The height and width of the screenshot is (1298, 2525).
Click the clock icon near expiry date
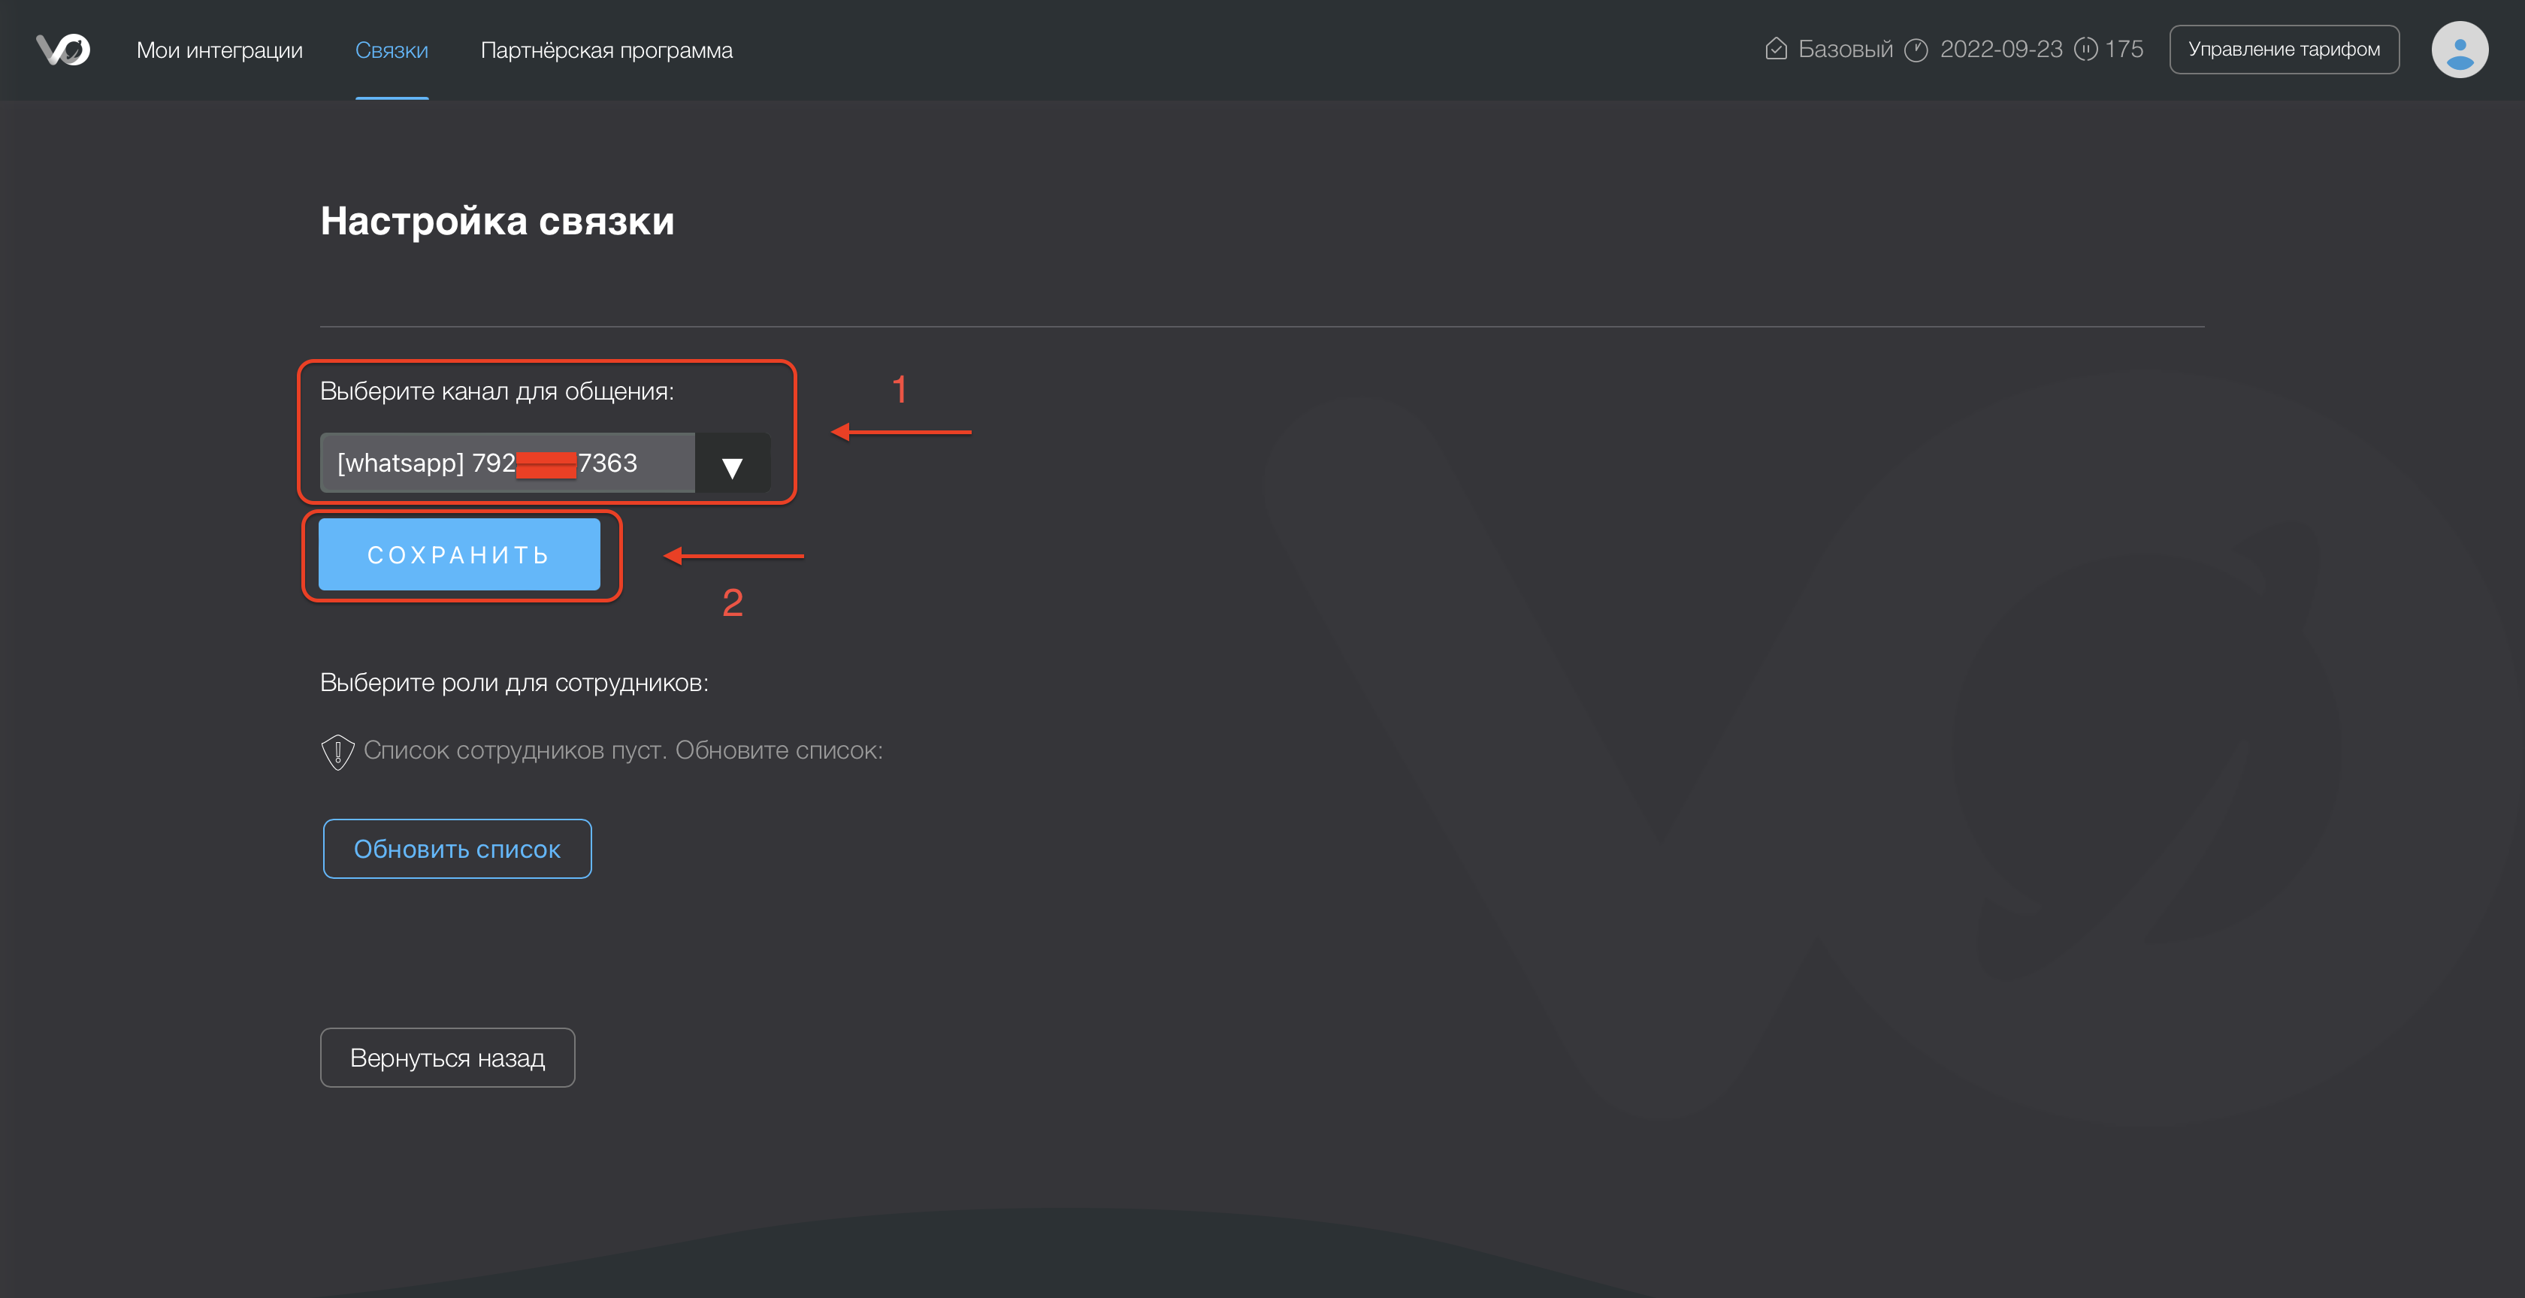point(1916,50)
